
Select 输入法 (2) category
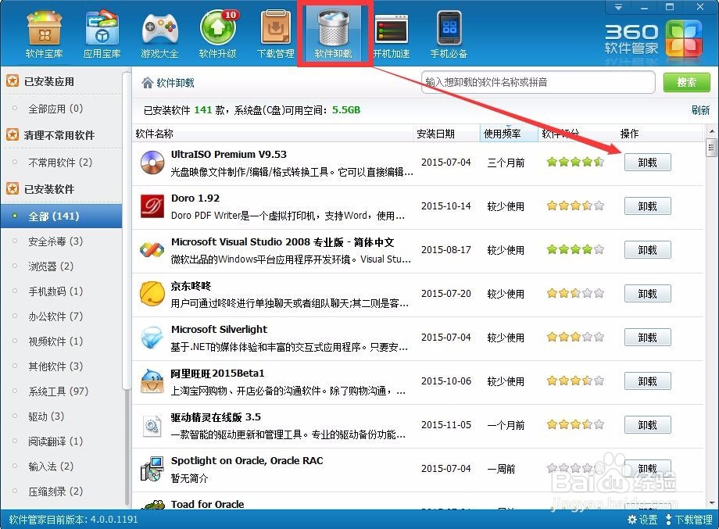point(51,466)
